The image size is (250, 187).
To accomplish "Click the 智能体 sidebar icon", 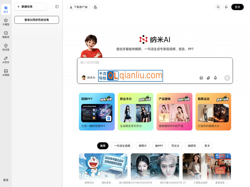I will [6, 34].
